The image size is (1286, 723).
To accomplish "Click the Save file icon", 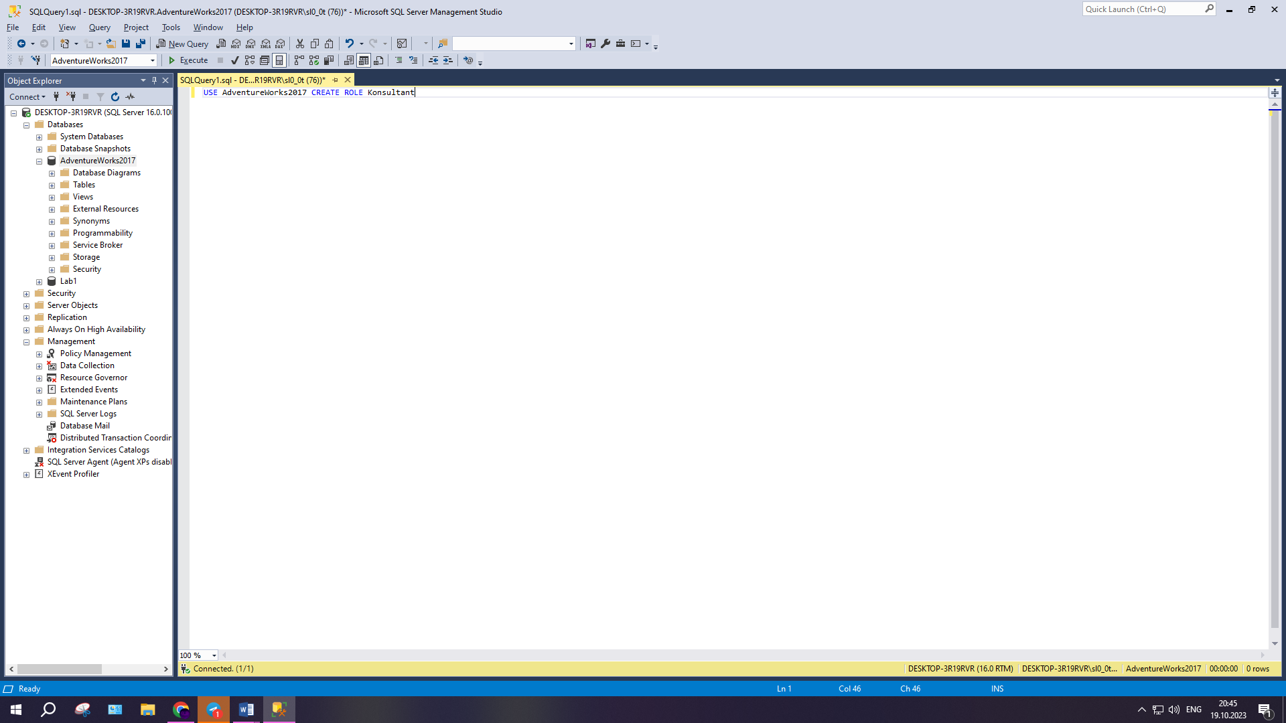I will (x=126, y=44).
